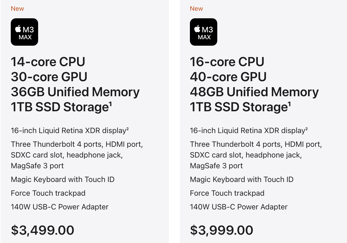Click the New label above the 16-core configuration

click(x=196, y=9)
